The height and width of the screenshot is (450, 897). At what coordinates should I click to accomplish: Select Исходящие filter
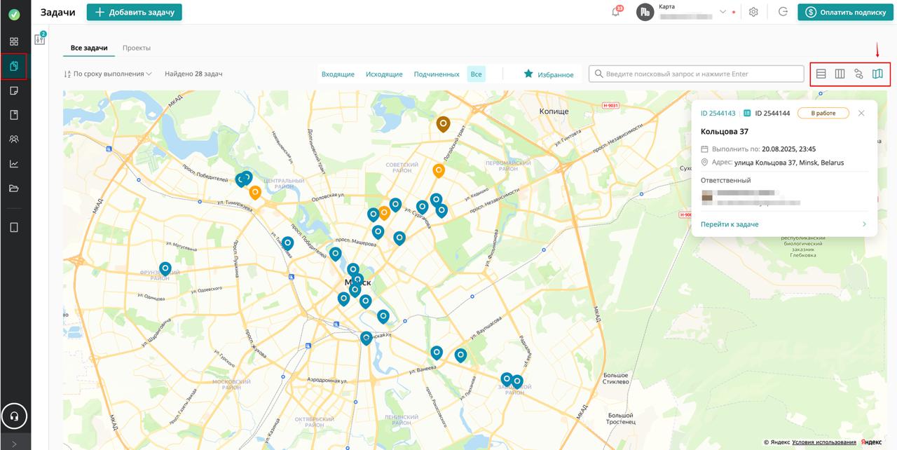click(x=384, y=74)
